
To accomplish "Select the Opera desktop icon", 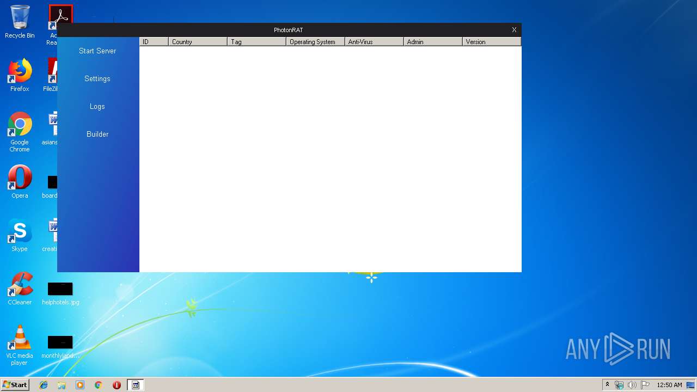I will click(x=20, y=182).
